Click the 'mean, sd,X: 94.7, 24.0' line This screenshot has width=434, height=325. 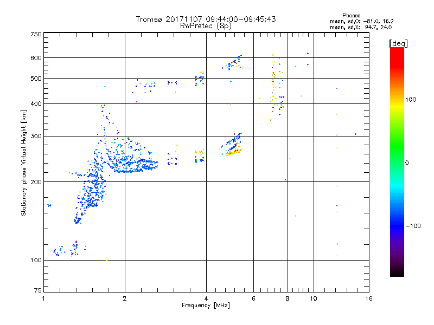point(361,27)
